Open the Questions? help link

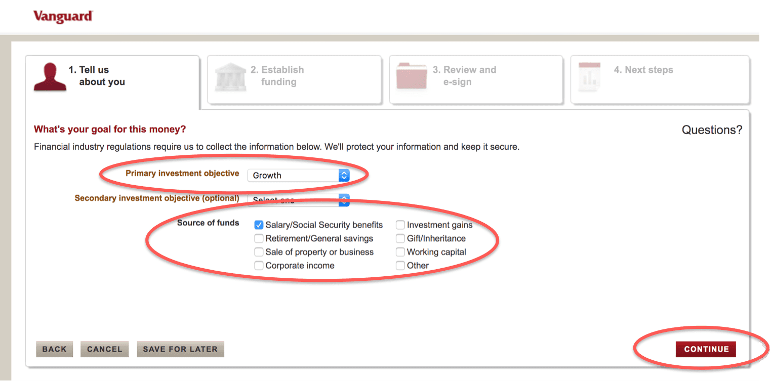click(x=712, y=130)
